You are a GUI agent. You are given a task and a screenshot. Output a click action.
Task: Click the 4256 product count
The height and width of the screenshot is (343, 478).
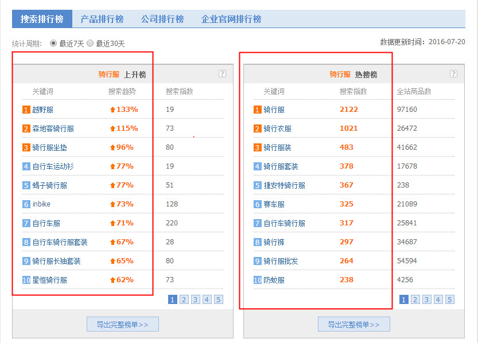[405, 280]
